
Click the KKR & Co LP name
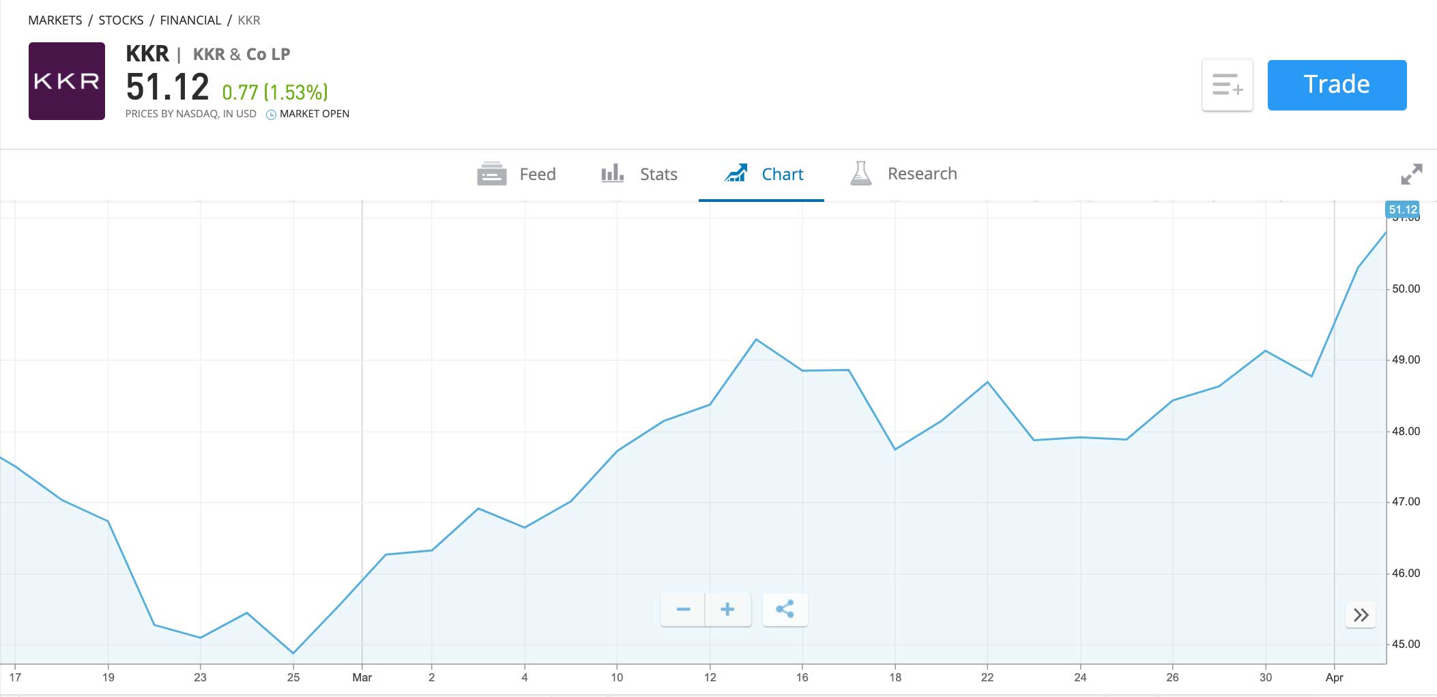click(x=242, y=55)
